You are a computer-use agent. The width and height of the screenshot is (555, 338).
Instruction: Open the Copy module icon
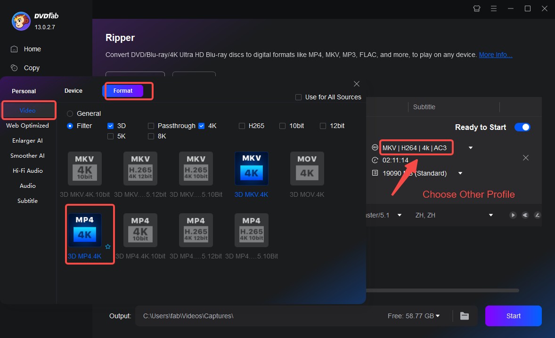(x=14, y=67)
